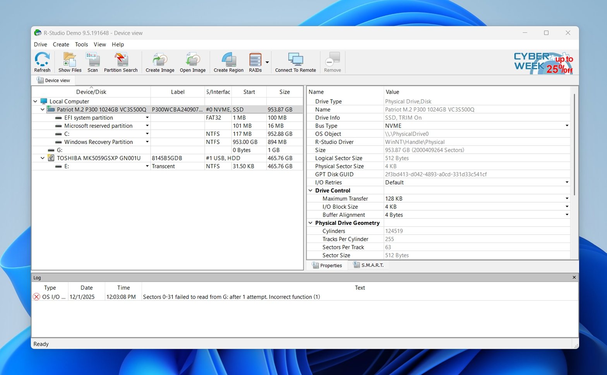Switch to the S.M.A.R.T. tab
The height and width of the screenshot is (375, 607).
pyautogui.click(x=368, y=265)
